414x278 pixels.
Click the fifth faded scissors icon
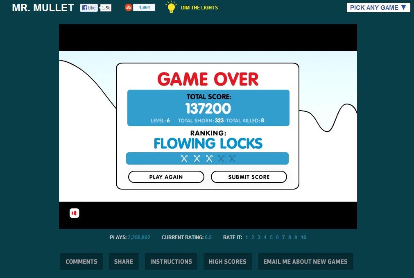(x=232, y=158)
